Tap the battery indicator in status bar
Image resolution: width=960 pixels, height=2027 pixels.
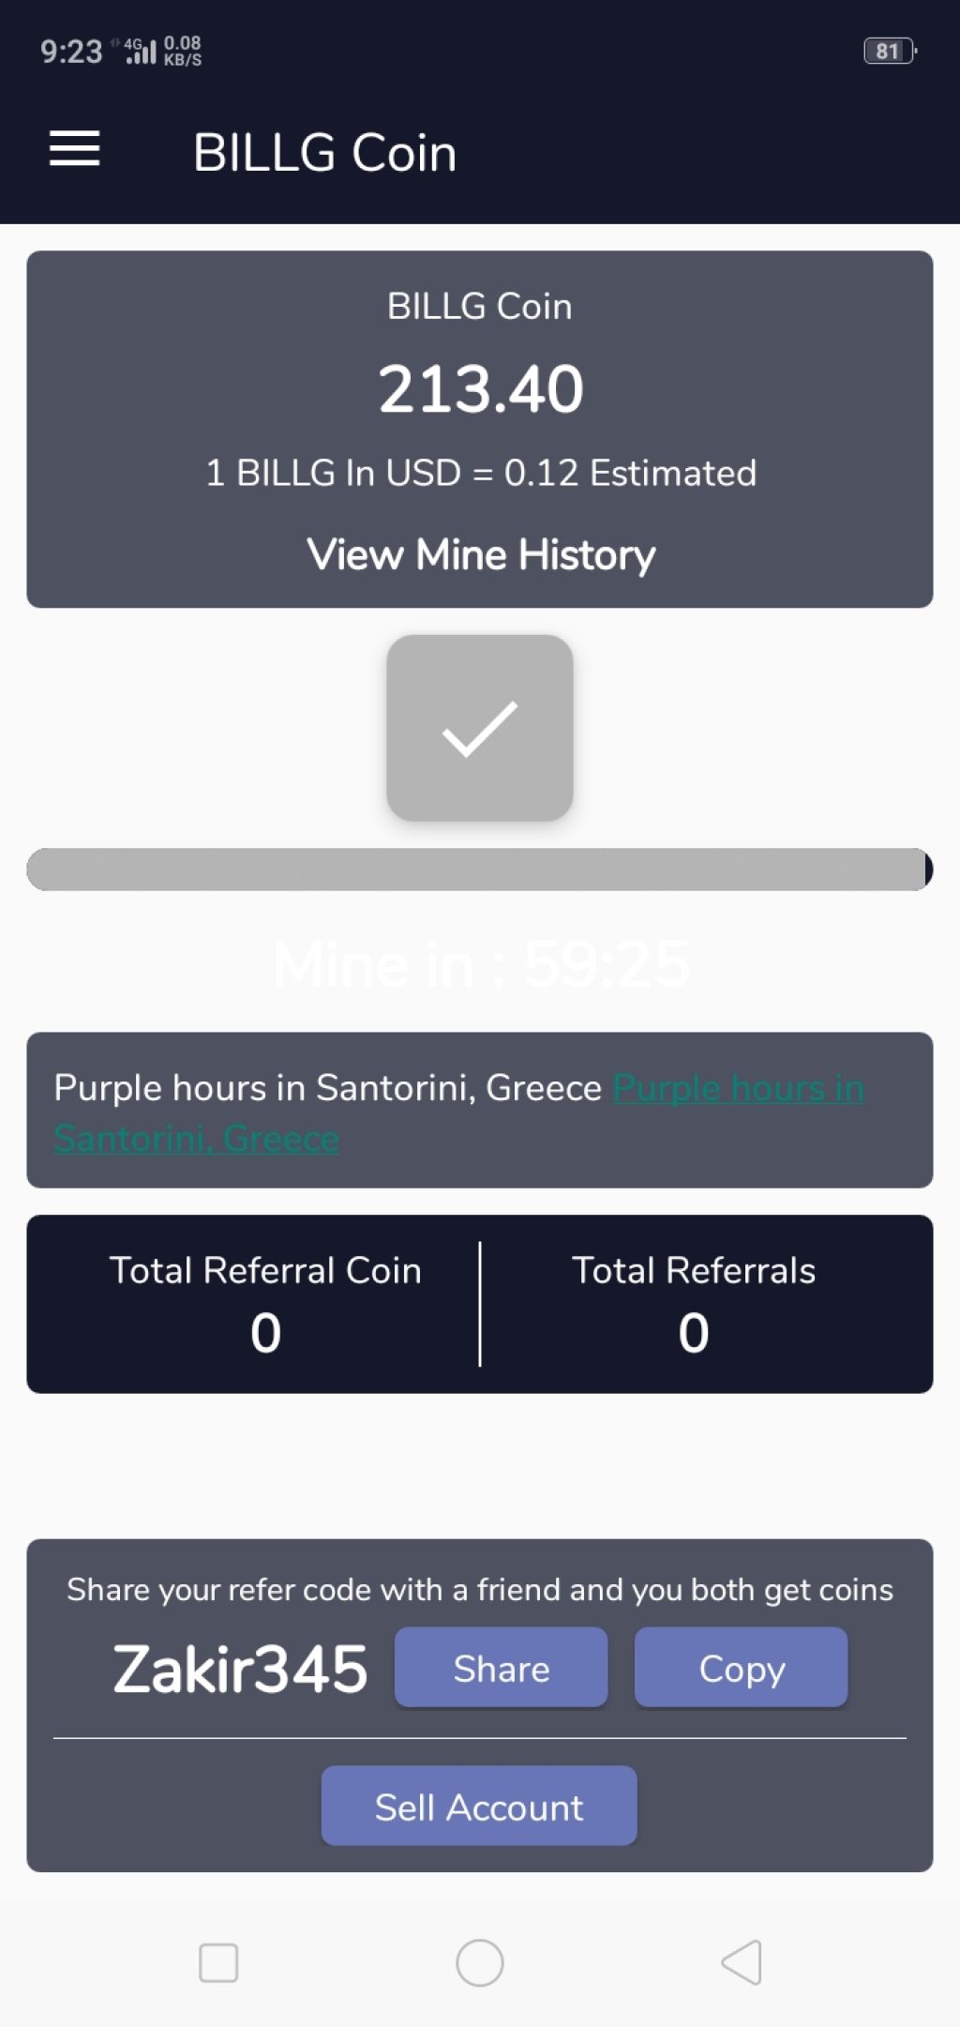click(x=889, y=51)
